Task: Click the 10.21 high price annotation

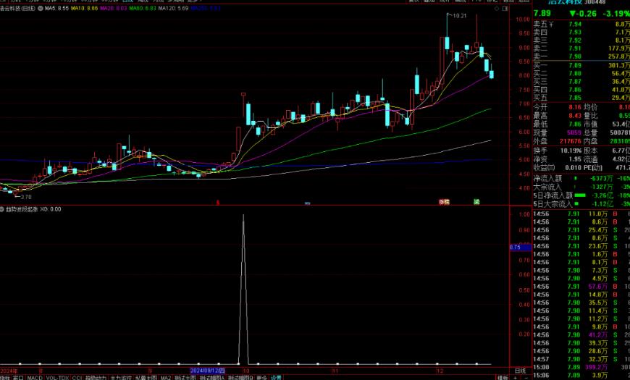Action: pyautogui.click(x=460, y=16)
